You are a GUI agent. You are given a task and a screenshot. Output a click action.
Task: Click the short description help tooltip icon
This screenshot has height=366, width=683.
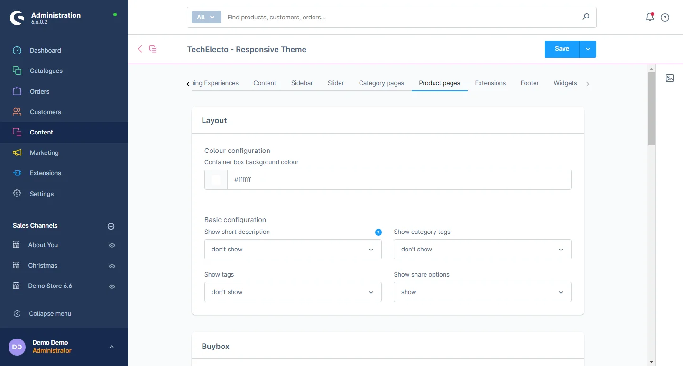pos(378,232)
